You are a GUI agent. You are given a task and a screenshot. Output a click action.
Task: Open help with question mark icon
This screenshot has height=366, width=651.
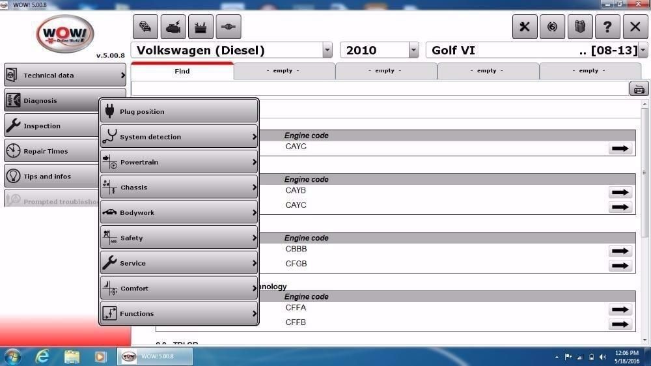[607, 27]
